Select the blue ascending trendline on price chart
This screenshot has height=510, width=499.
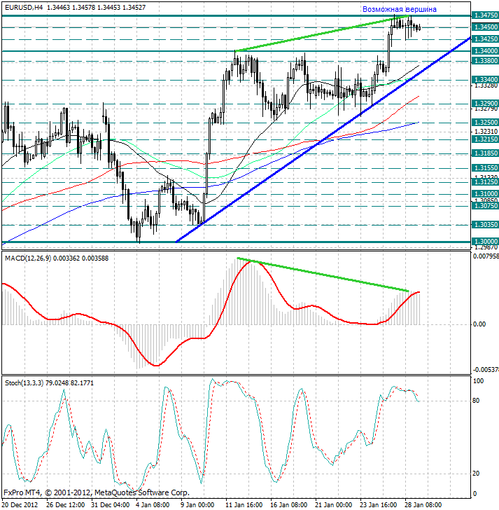[x=323, y=140]
